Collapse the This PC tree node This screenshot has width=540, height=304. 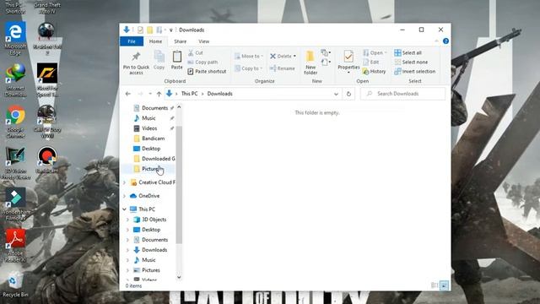124,209
